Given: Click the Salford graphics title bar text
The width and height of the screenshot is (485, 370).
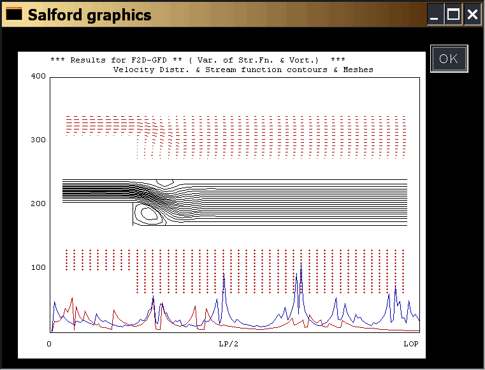Looking at the screenshot, I should click(x=90, y=15).
